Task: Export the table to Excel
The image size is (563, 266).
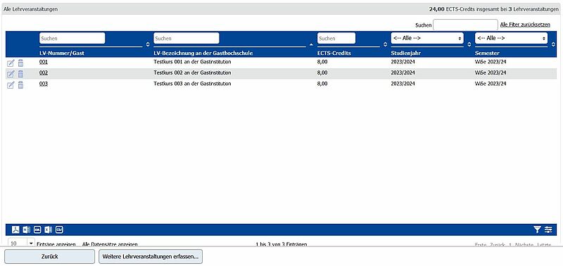Action: [x=49, y=229]
